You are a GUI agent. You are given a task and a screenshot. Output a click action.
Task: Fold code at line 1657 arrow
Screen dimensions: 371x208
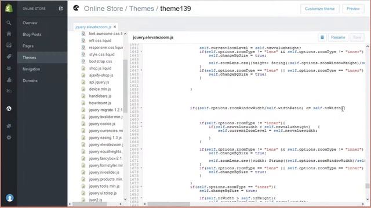pyautogui.click(x=141, y=108)
